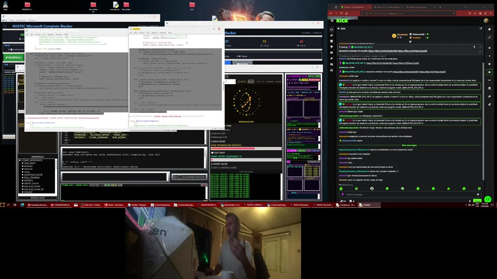497x279 pixels.
Task: Click the Send a message input
Action: point(410,195)
